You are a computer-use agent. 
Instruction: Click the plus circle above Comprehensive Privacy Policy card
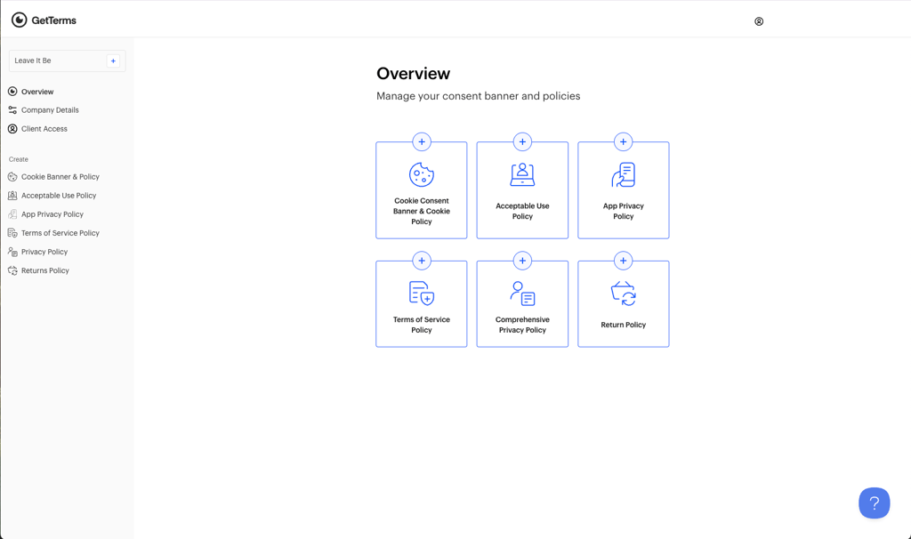[522, 261]
